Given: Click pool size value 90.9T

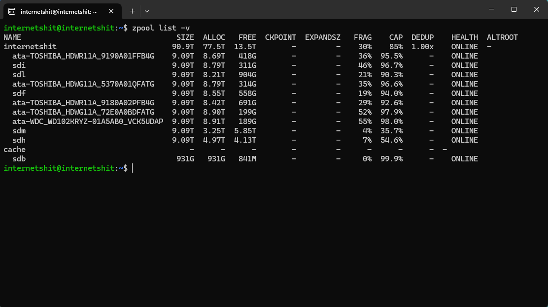Looking at the screenshot, I should click(183, 47).
